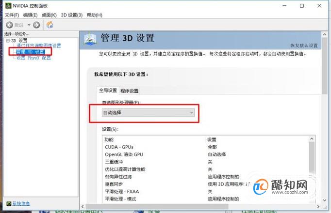Select the 优化以提高计算性能 setting row
The height and width of the screenshot is (213, 331).
(206, 169)
